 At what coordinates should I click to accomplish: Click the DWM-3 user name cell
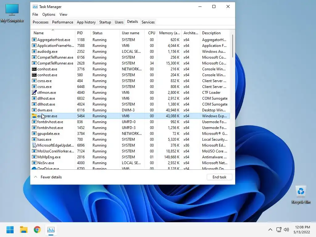(128, 110)
